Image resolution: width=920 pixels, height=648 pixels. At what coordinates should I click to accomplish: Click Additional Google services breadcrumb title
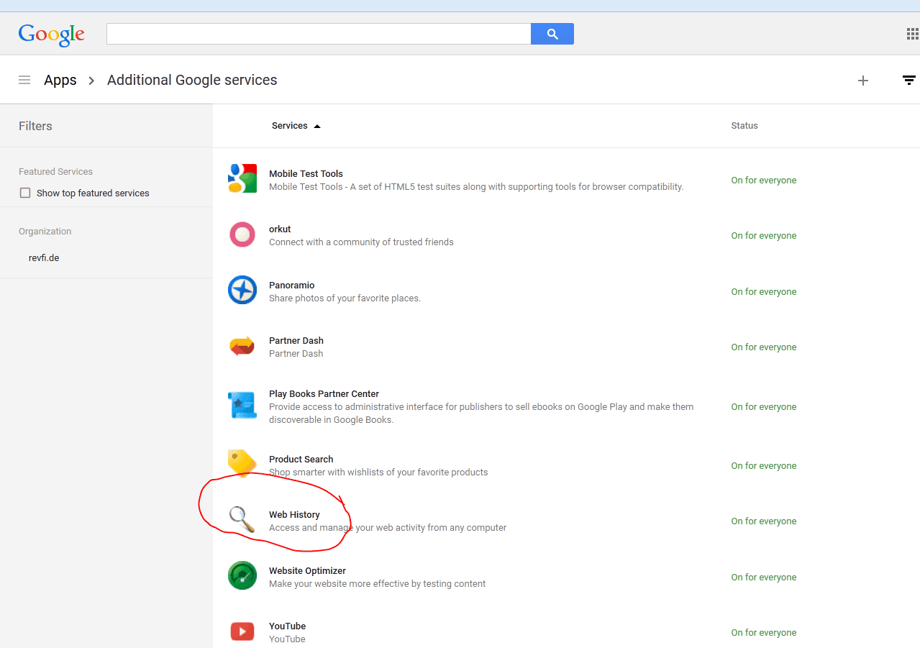point(192,80)
